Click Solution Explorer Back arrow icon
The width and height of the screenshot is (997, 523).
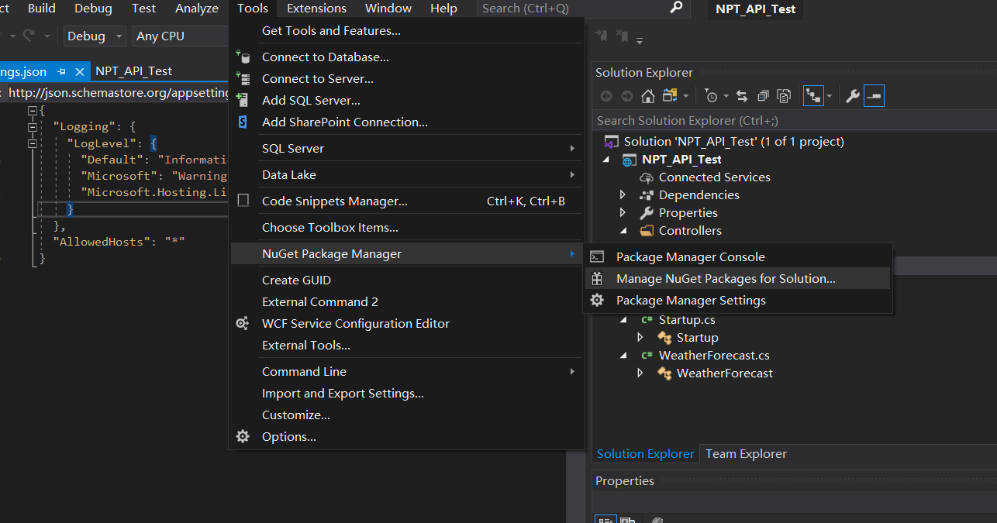point(606,96)
